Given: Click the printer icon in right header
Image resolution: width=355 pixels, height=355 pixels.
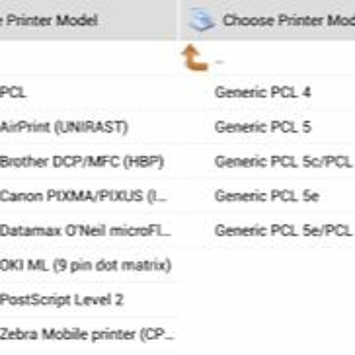Looking at the screenshot, I should (202, 19).
